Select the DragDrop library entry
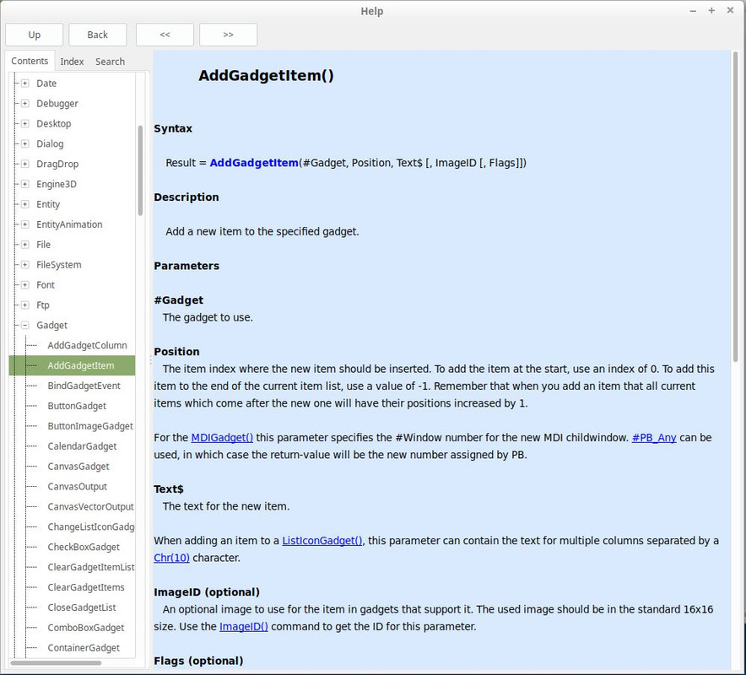 pos(57,165)
